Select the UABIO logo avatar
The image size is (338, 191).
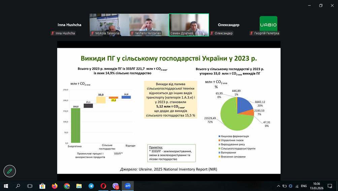click(268, 24)
